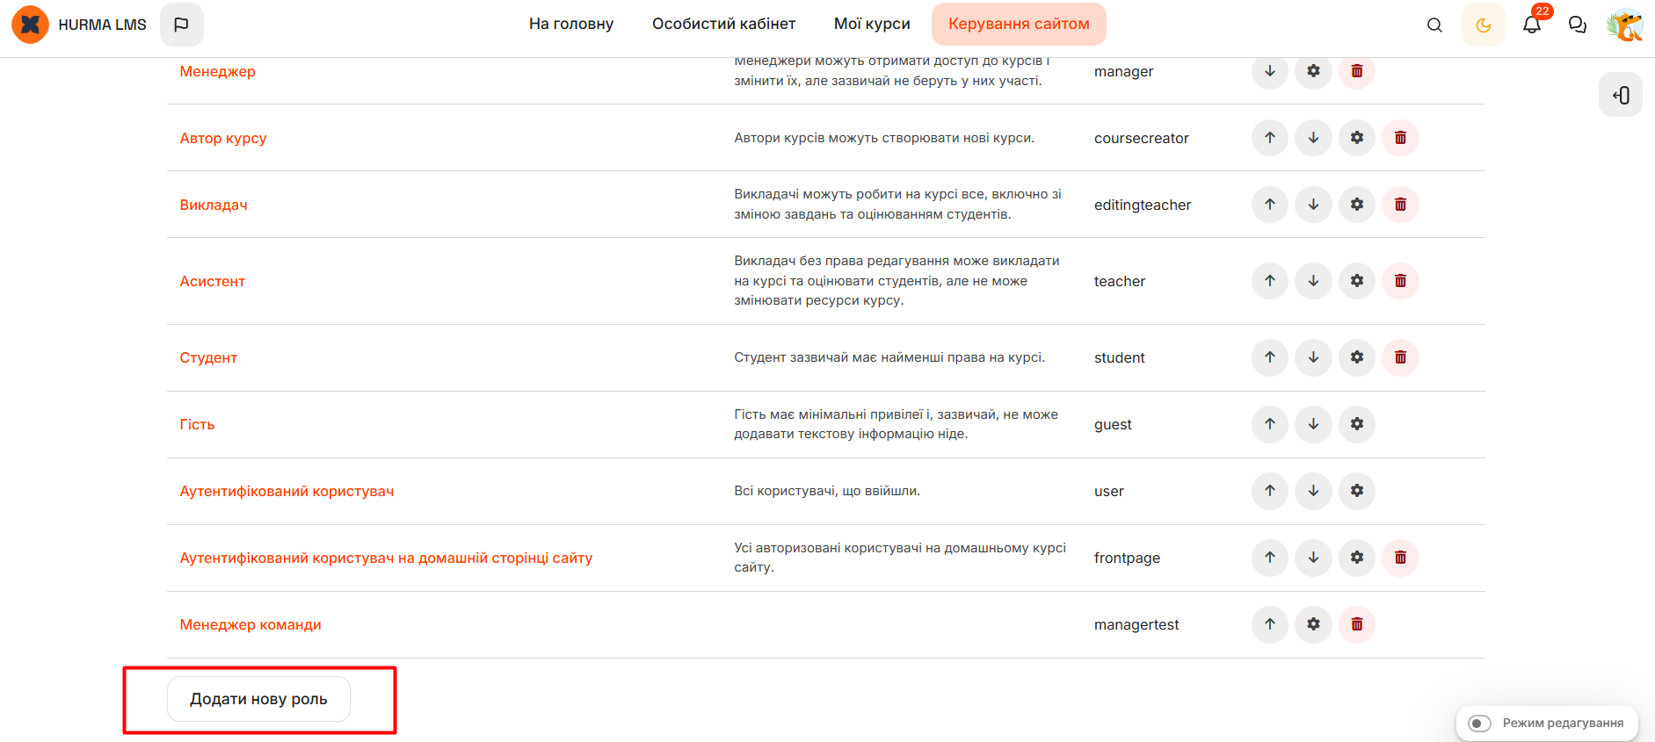
Task: Open the search icon in the header
Action: tap(1434, 25)
